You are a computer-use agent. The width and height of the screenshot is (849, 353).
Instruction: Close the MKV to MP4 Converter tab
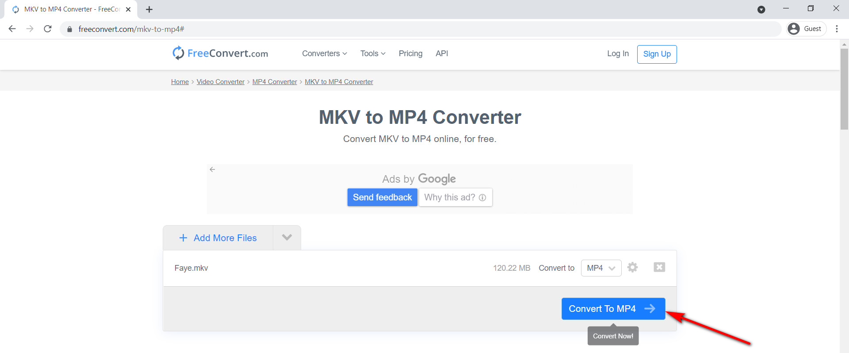(x=128, y=9)
